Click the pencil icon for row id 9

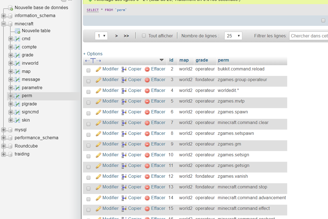[98, 144]
